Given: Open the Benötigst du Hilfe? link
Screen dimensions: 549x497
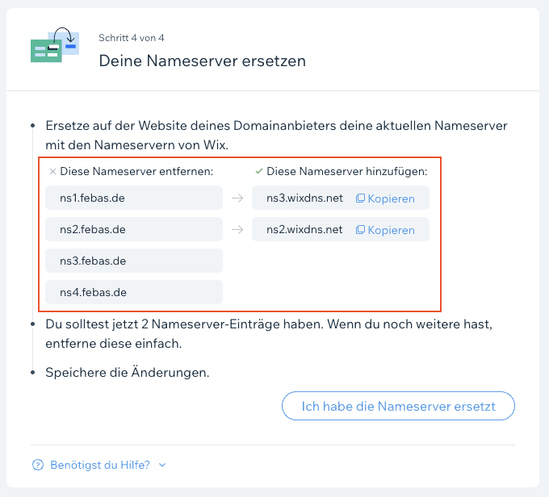Looking at the screenshot, I should point(100,465).
